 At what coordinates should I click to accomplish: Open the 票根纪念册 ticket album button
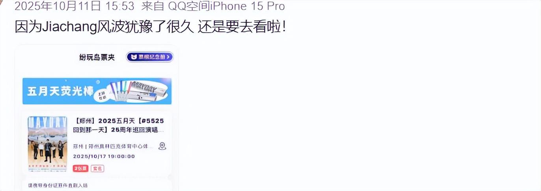coord(149,57)
